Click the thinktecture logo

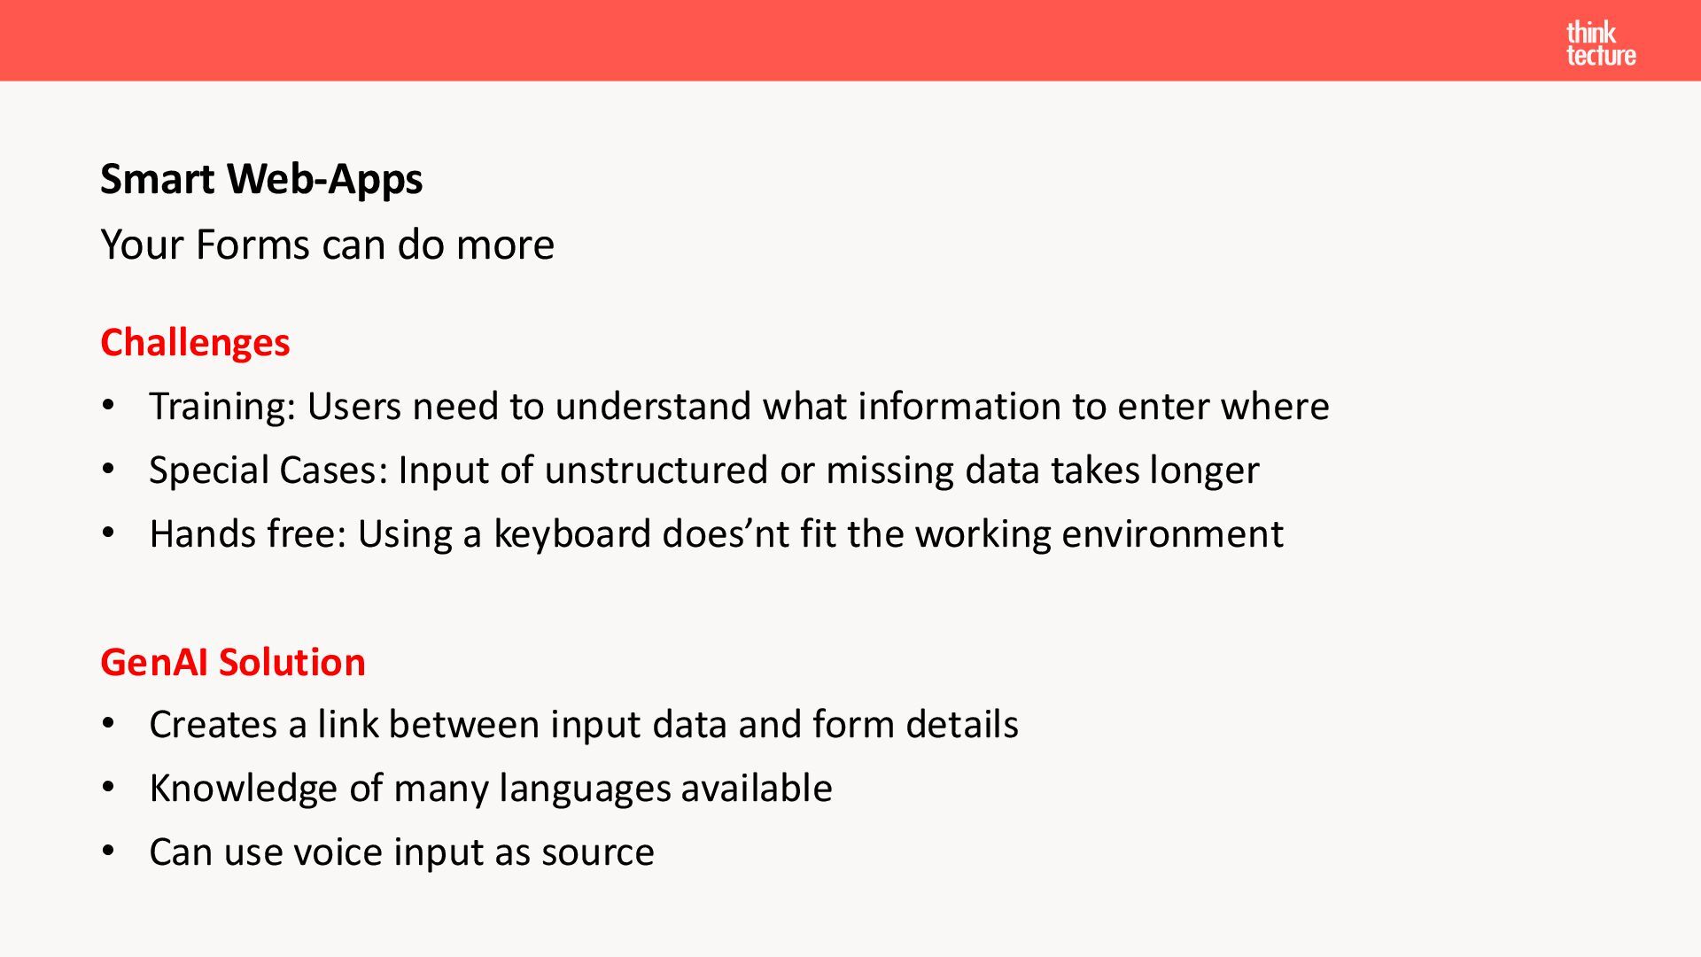1601,44
